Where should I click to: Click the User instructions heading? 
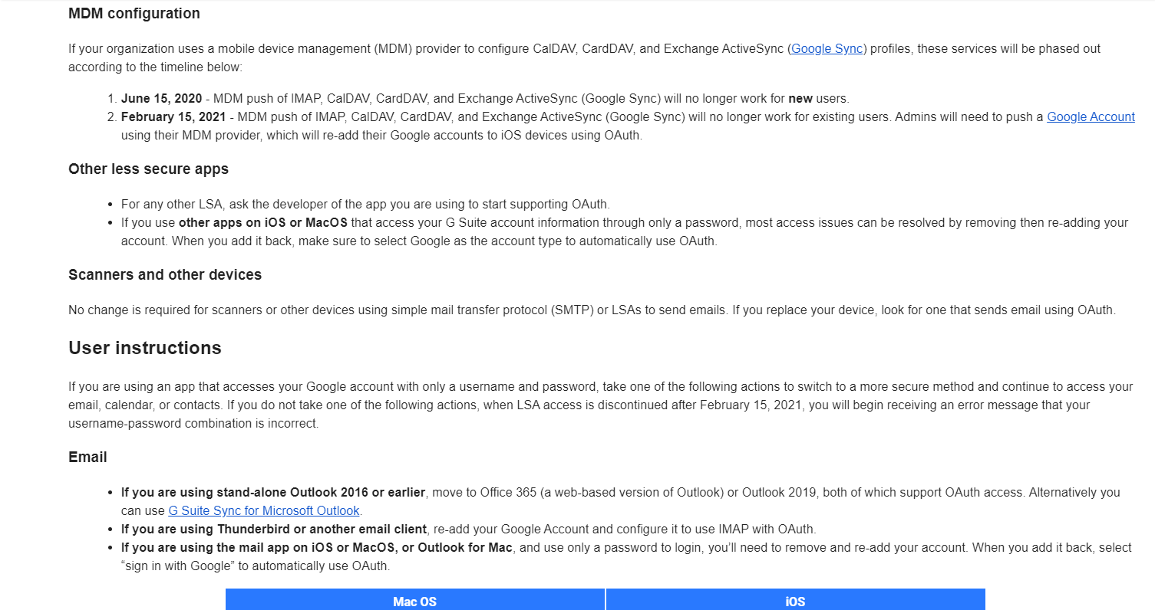(x=145, y=348)
